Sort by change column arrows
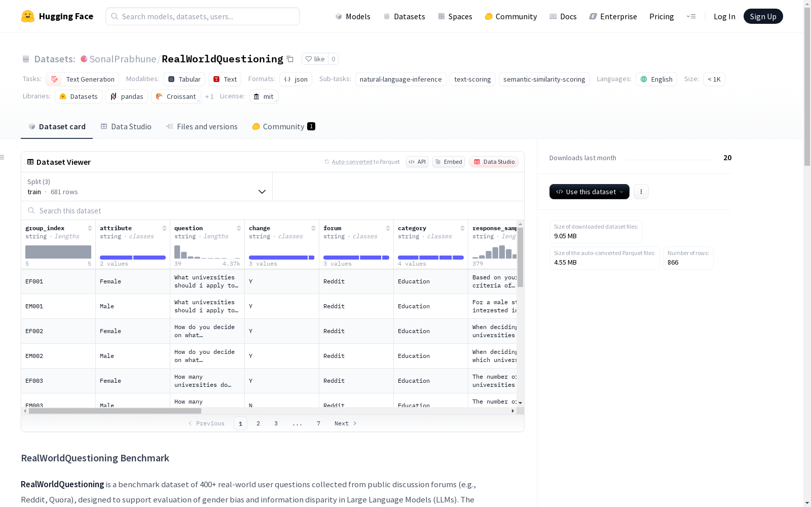The height and width of the screenshot is (507, 811). (313, 228)
